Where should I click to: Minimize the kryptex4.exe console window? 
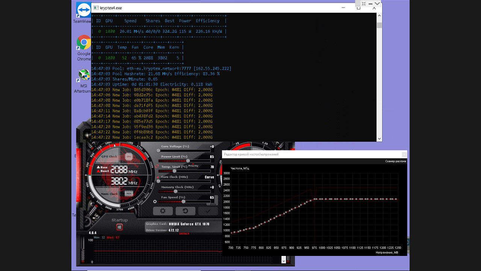(343, 8)
